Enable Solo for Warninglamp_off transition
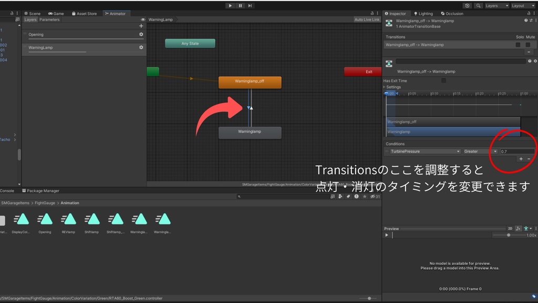This screenshot has width=538, height=303. click(x=518, y=45)
